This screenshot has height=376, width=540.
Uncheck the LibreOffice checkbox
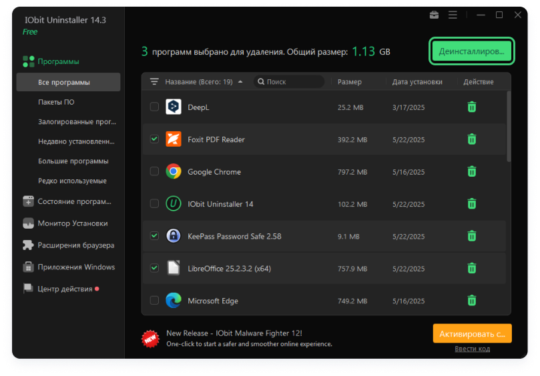coord(154,268)
